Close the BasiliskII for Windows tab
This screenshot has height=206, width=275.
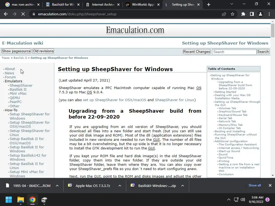[78, 5]
